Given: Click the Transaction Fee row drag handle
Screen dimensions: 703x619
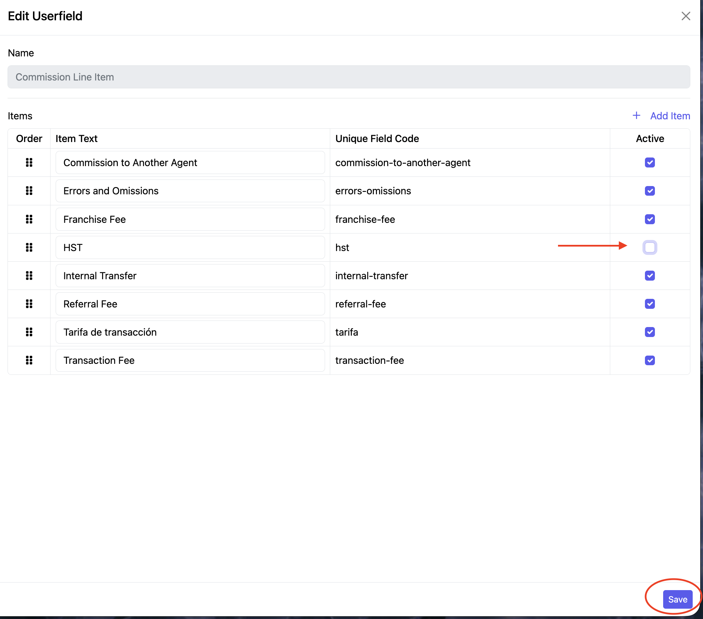Looking at the screenshot, I should [29, 360].
